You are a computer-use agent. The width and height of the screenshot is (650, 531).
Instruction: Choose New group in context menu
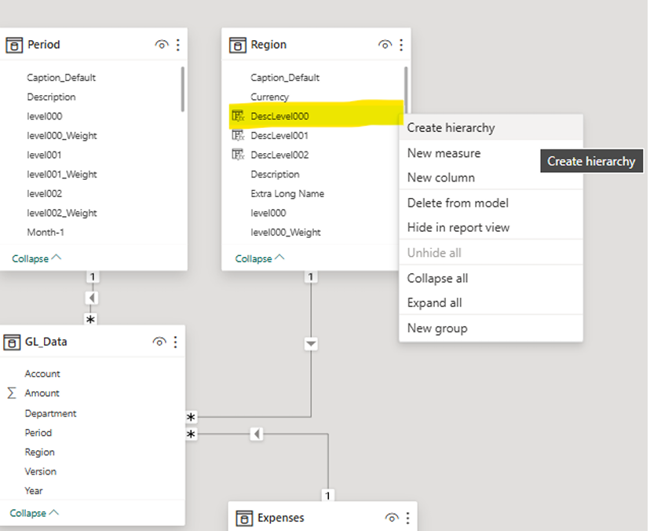click(x=491, y=328)
